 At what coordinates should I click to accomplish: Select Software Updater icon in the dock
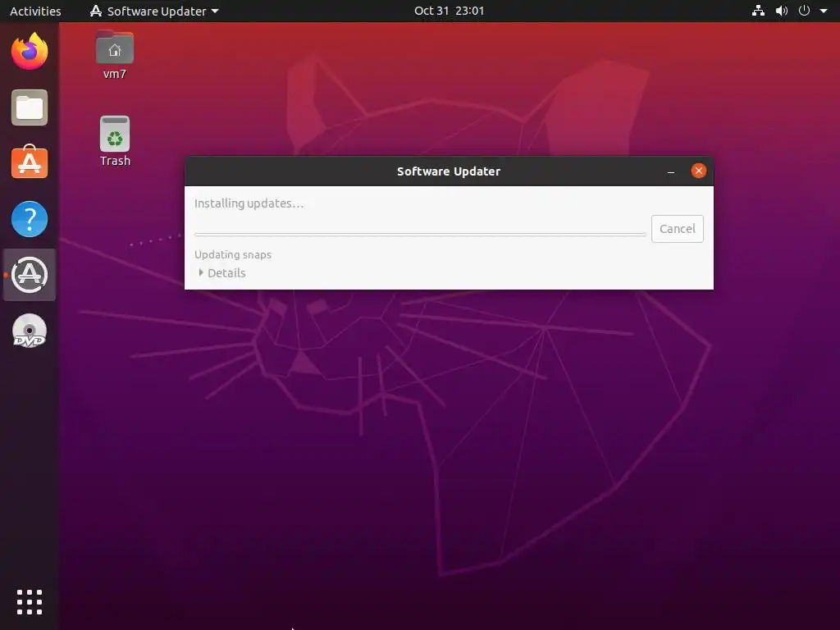[30, 275]
